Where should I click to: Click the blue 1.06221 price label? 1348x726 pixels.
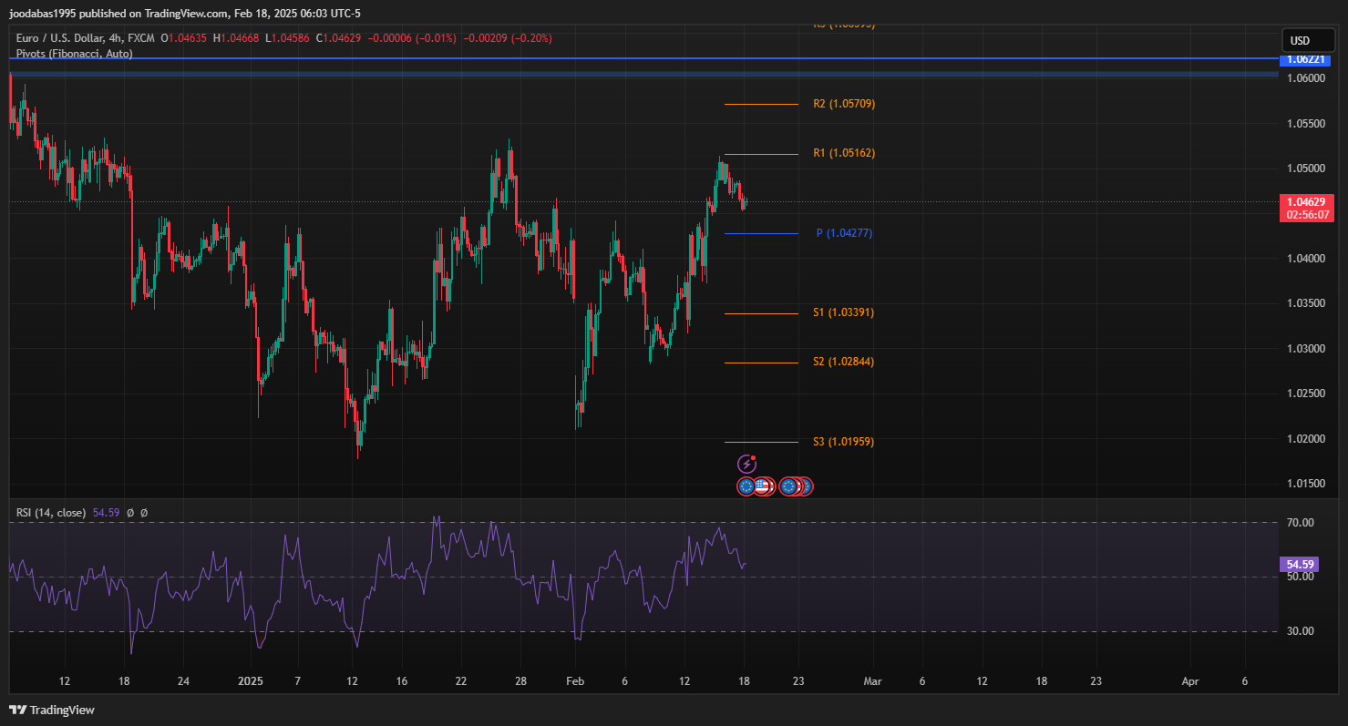pyautogui.click(x=1306, y=58)
